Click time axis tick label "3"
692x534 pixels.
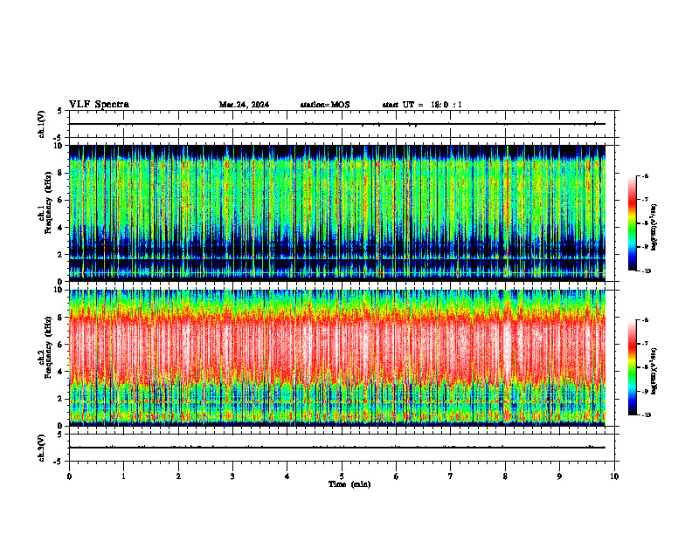[232, 476]
